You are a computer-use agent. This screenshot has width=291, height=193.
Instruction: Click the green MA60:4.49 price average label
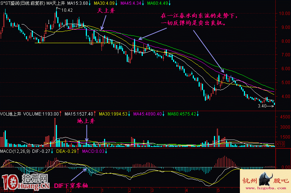157,3
